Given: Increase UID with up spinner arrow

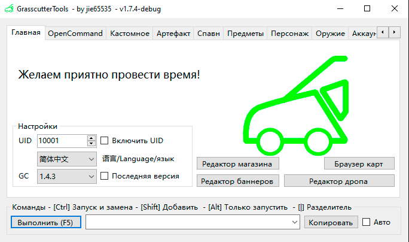Looking at the screenshot, I should [91, 138].
